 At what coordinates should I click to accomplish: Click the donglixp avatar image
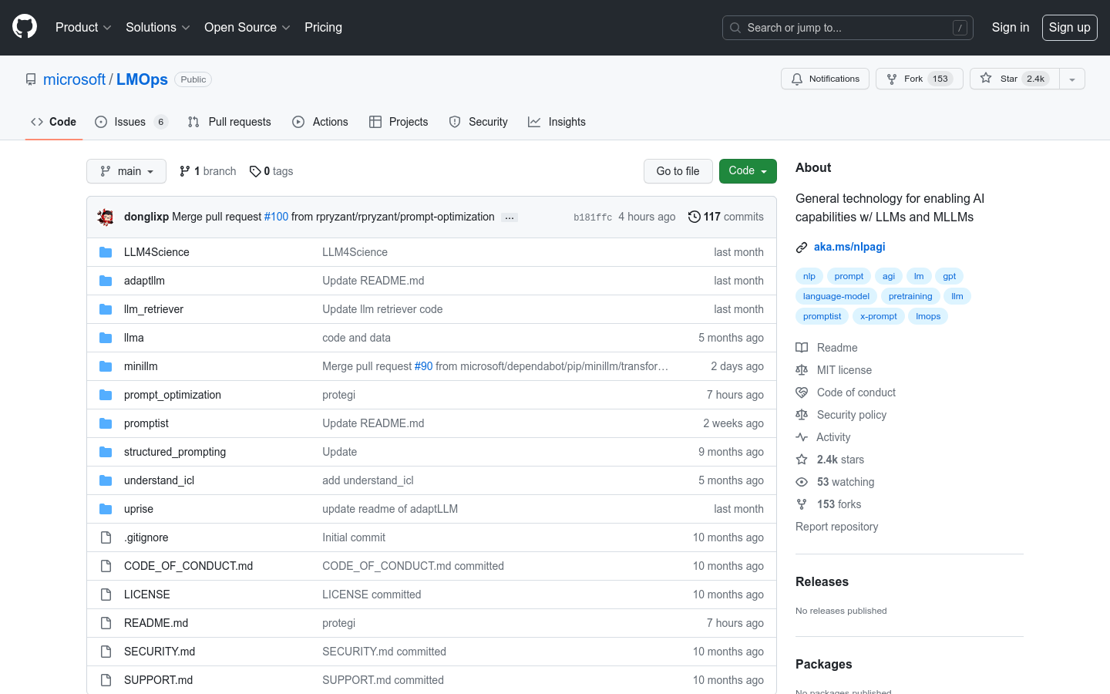point(106,217)
